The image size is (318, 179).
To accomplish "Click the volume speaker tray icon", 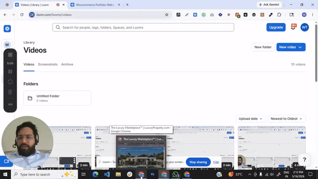I will [x=272, y=174].
